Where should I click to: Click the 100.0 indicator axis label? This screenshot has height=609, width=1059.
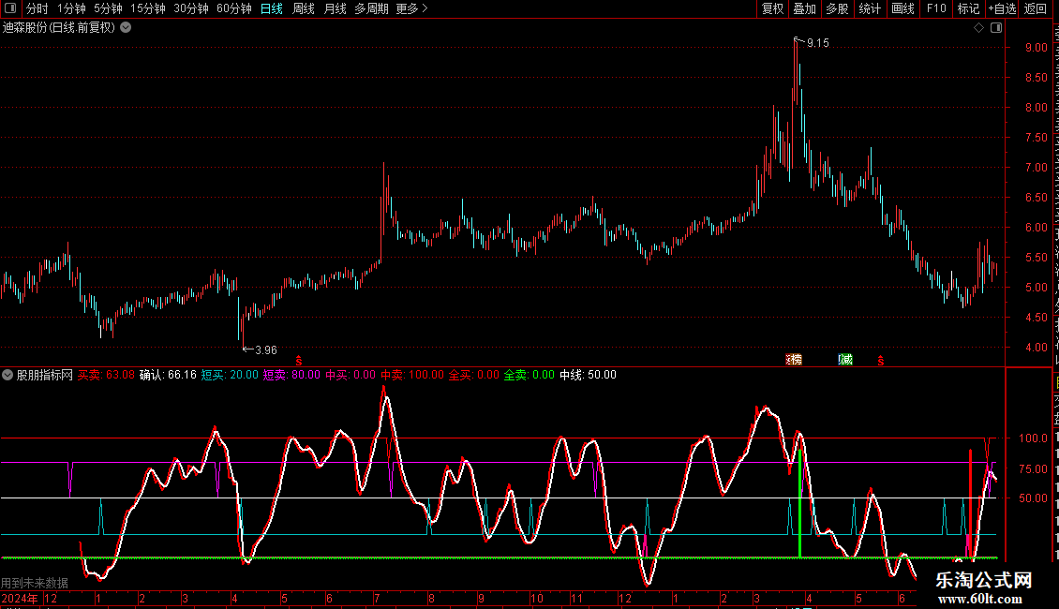tap(1033, 438)
